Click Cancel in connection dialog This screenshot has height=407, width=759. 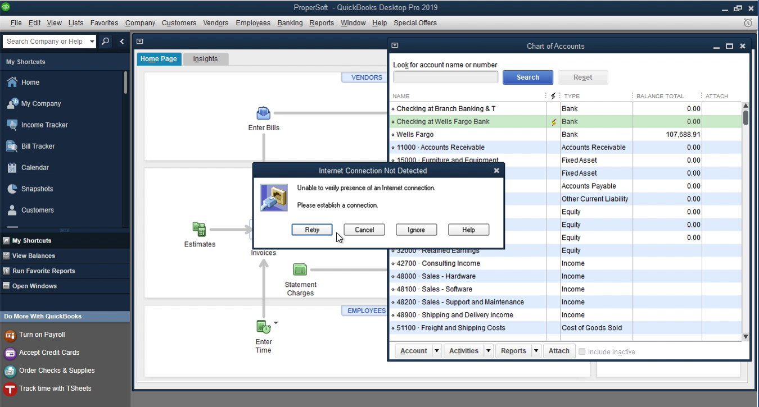pos(364,230)
